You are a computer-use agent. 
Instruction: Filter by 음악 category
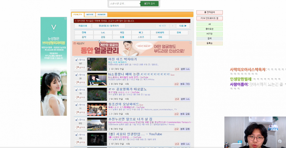click(84, 37)
